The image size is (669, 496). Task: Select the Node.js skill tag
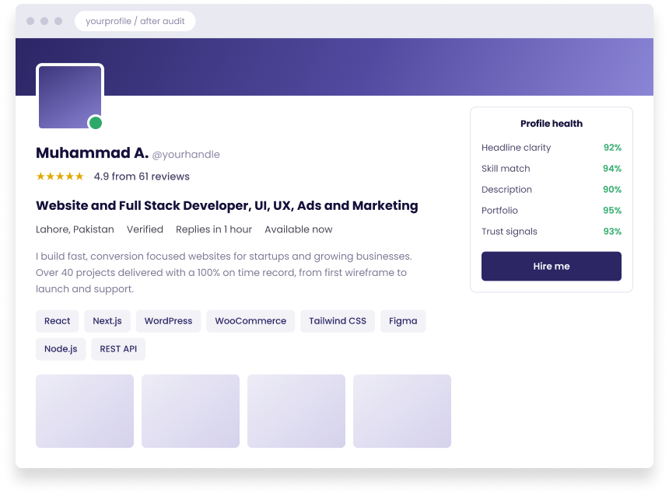click(x=61, y=349)
